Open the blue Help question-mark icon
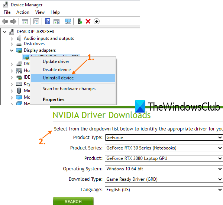 48,21
